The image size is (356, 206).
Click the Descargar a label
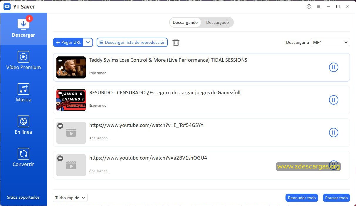(x=297, y=42)
